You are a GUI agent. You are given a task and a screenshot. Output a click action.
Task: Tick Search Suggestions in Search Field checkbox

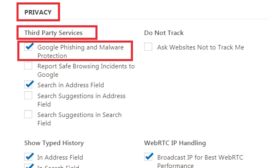(29, 114)
